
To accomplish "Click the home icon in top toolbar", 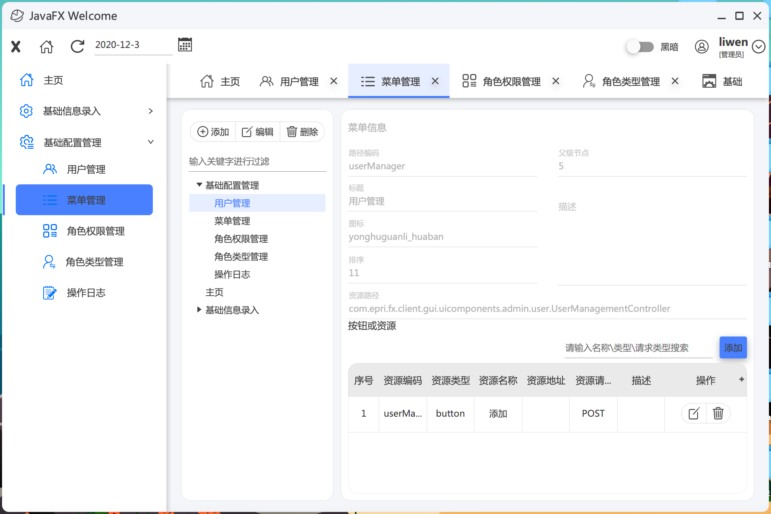I will (x=47, y=47).
